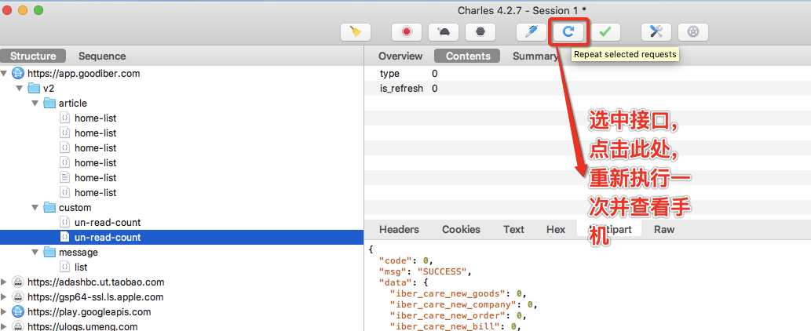Click the "iber_care_new_goods" JSON line
Screen dimensions: 811x331
pos(458,293)
